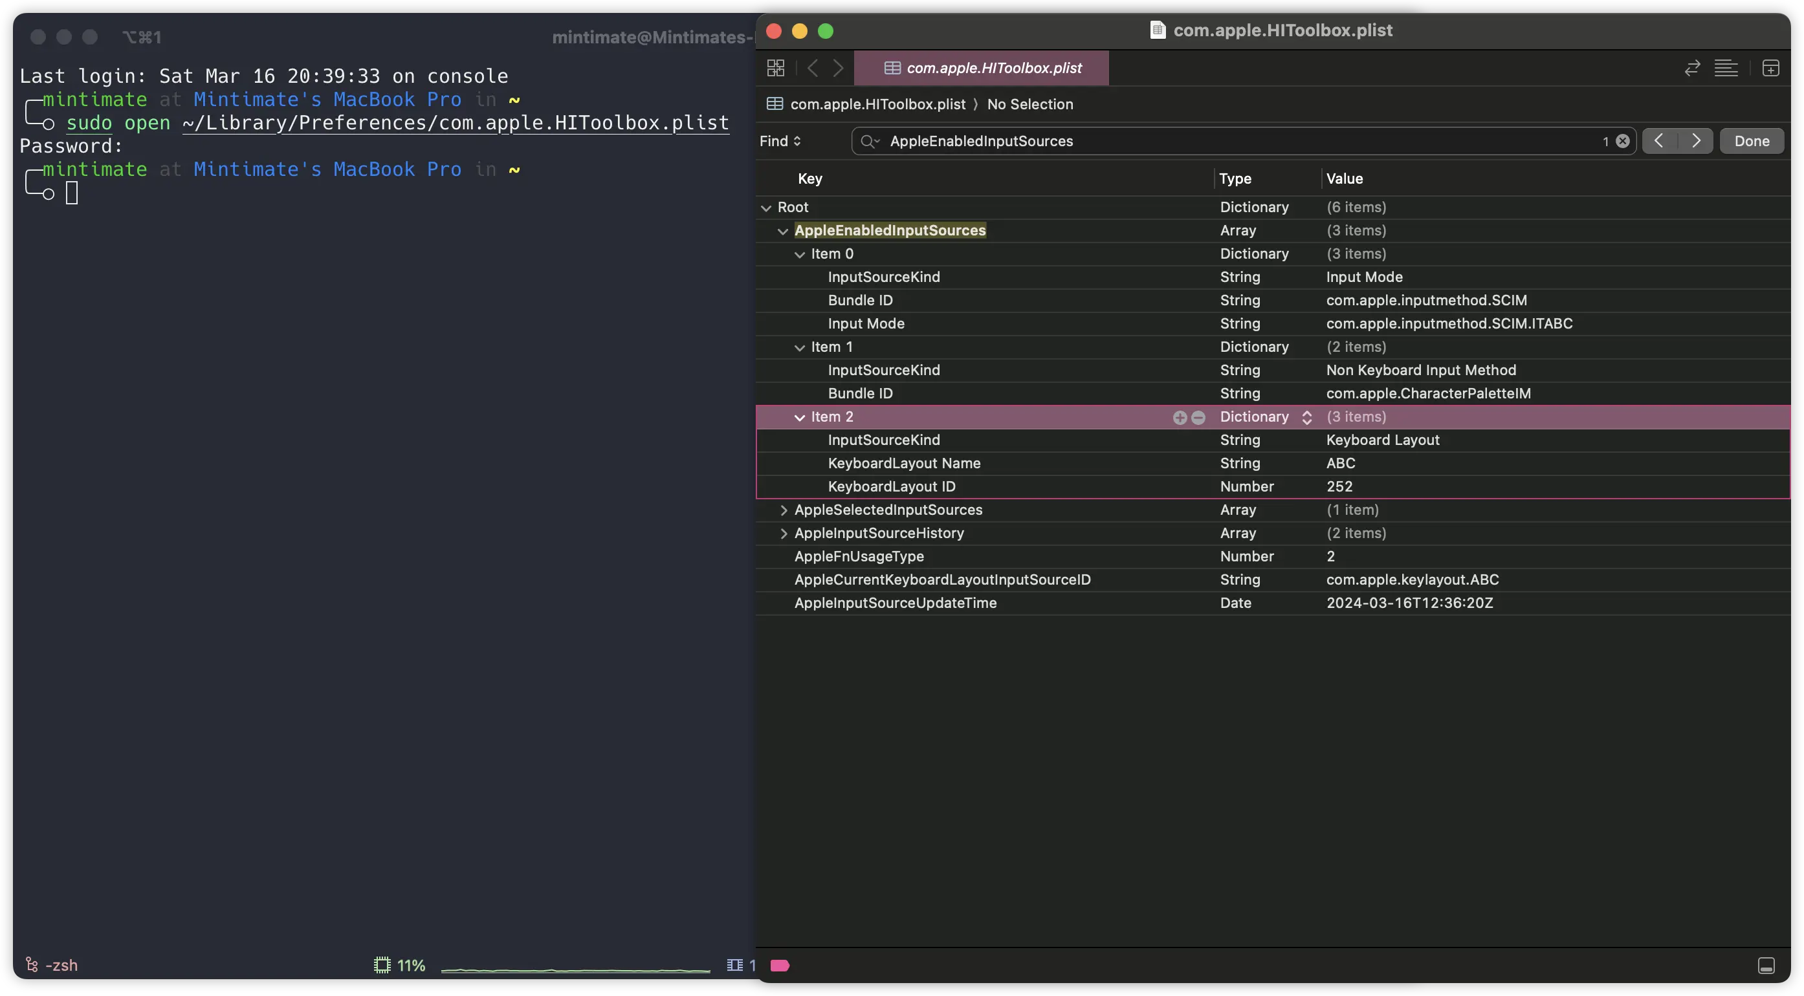Clear the Find field text
This screenshot has height=996, width=1804.
click(x=1622, y=141)
